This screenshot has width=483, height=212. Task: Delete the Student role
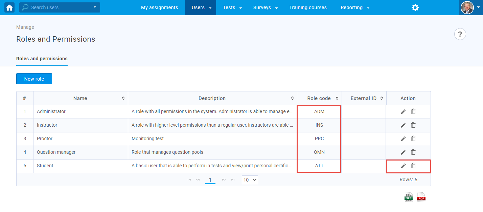[413, 166]
